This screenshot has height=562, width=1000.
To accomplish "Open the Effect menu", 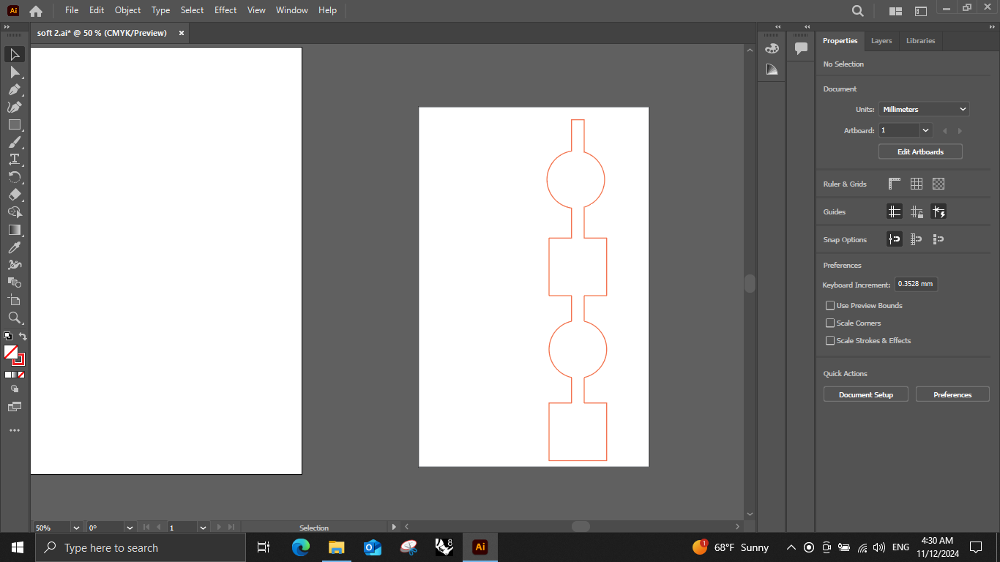I will [225, 10].
